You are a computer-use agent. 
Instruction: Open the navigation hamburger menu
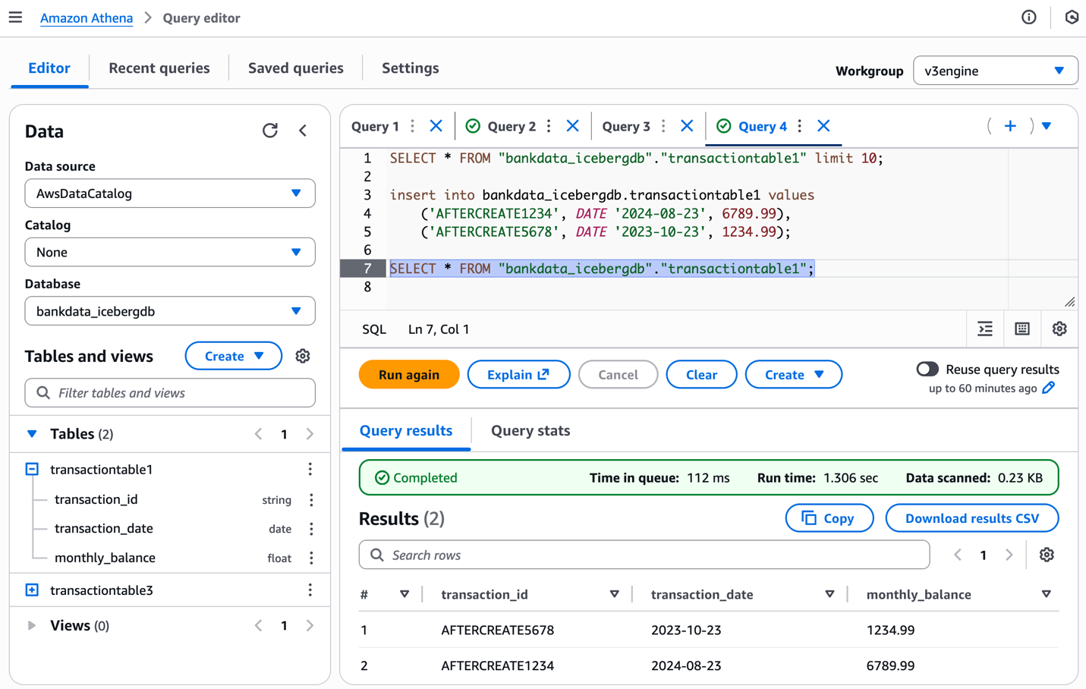[x=15, y=17]
